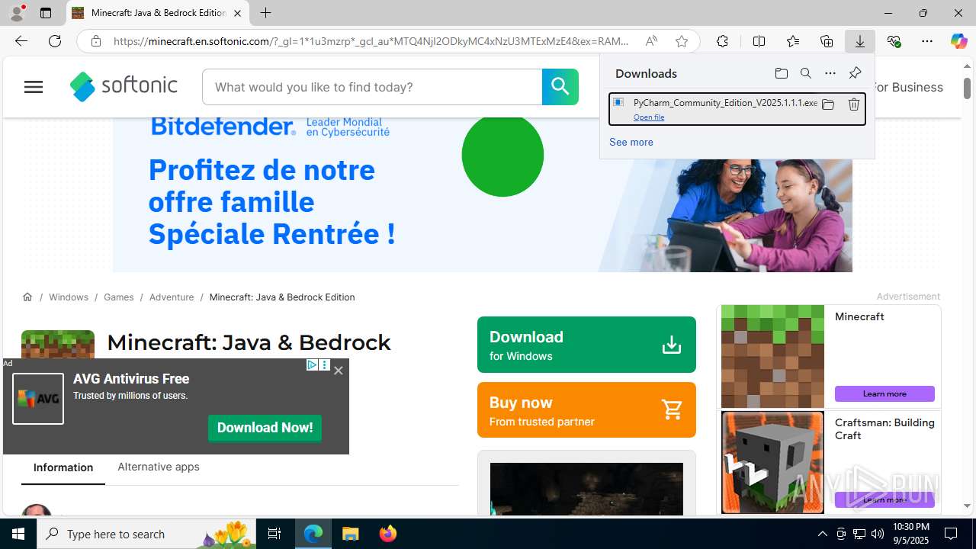
Task: Open Edge Settings and more menu
Action: pyautogui.click(x=927, y=41)
